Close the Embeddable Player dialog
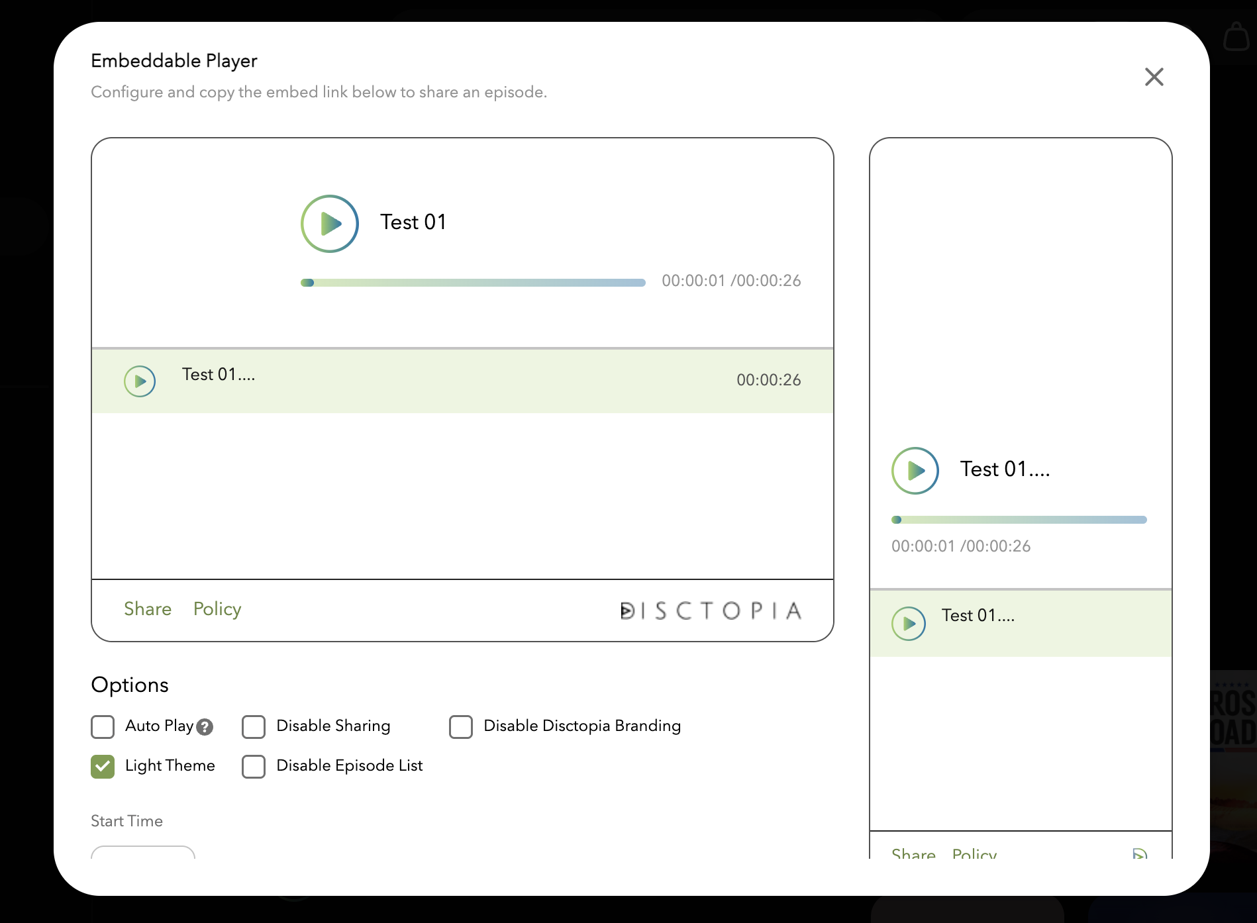Screen dimensions: 1257x923 click(x=1154, y=77)
